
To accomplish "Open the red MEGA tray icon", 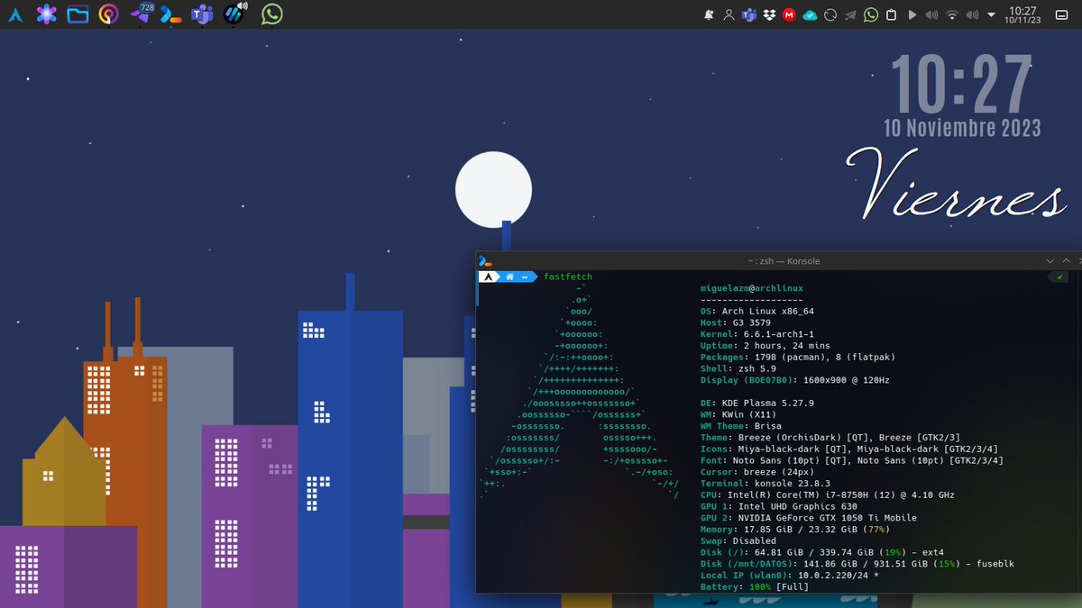I will [790, 15].
